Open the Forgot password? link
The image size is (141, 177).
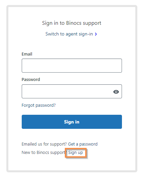39,105
